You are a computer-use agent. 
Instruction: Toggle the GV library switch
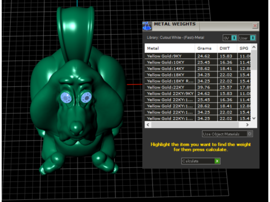coord(230,38)
